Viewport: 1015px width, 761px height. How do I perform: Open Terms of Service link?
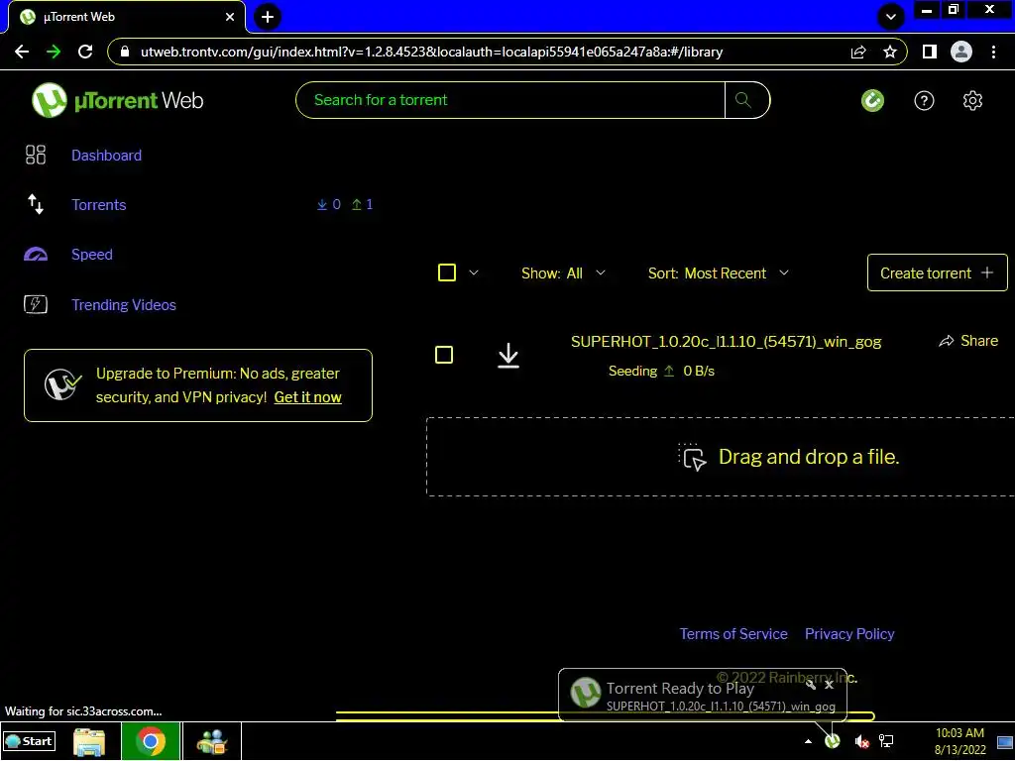click(733, 634)
